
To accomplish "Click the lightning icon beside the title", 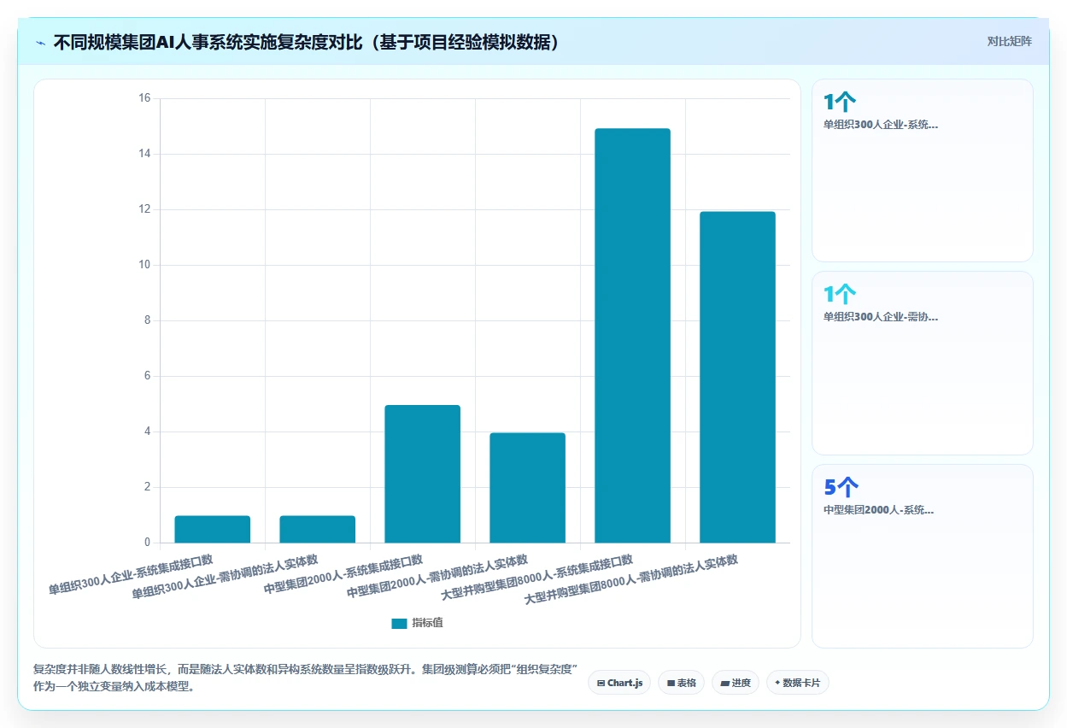I will (40, 43).
